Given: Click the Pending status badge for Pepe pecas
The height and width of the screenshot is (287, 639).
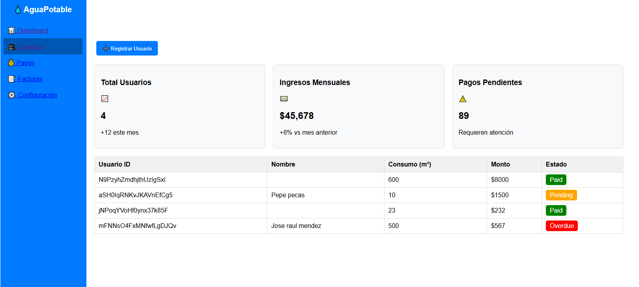Looking at the screenshot, I should pos(561,195).
